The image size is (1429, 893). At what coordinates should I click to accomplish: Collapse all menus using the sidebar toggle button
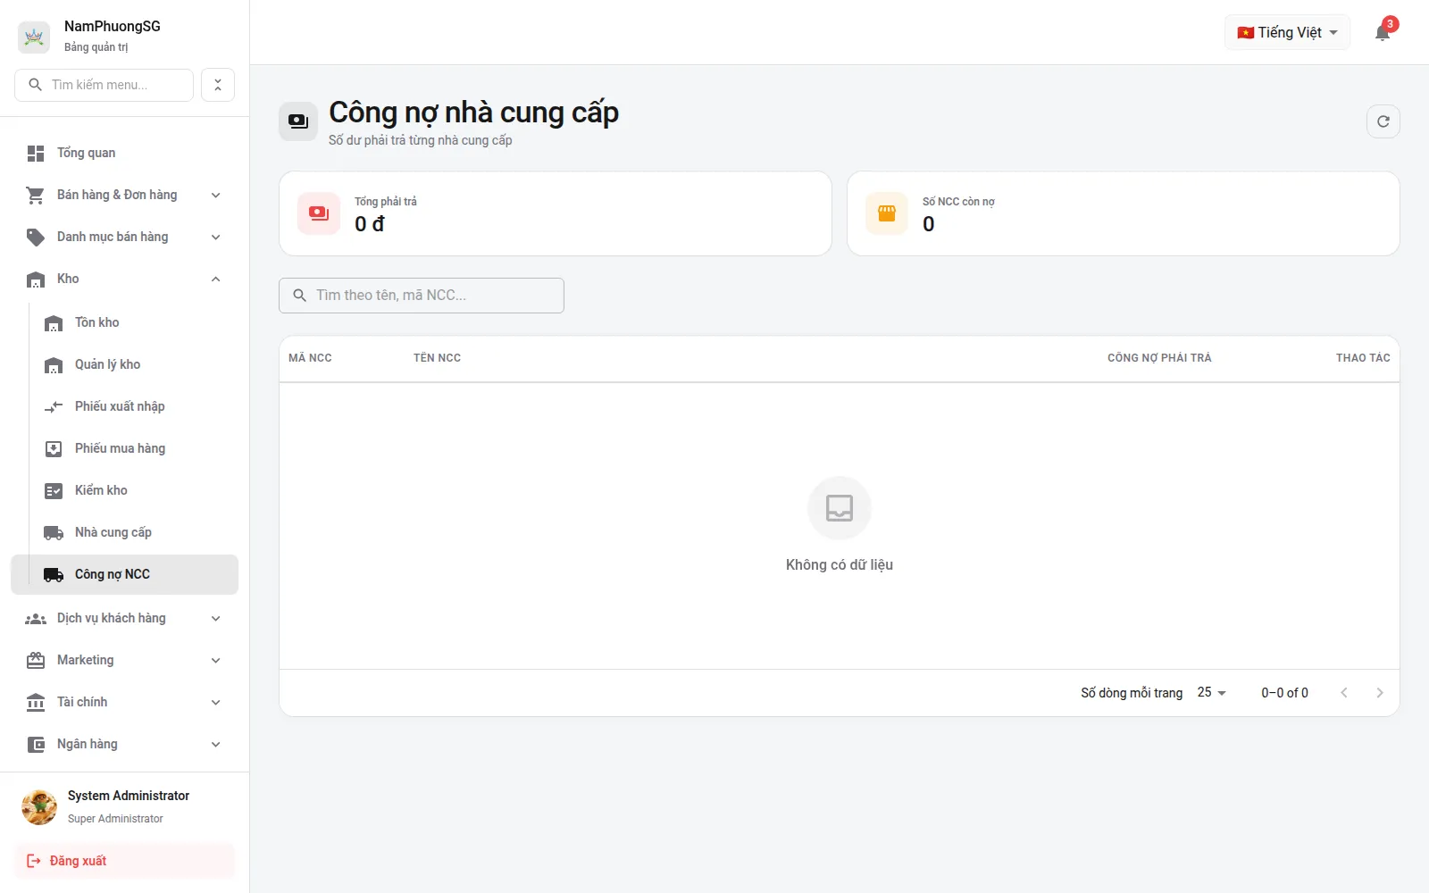pyautogui.click(x=218, y=85)
